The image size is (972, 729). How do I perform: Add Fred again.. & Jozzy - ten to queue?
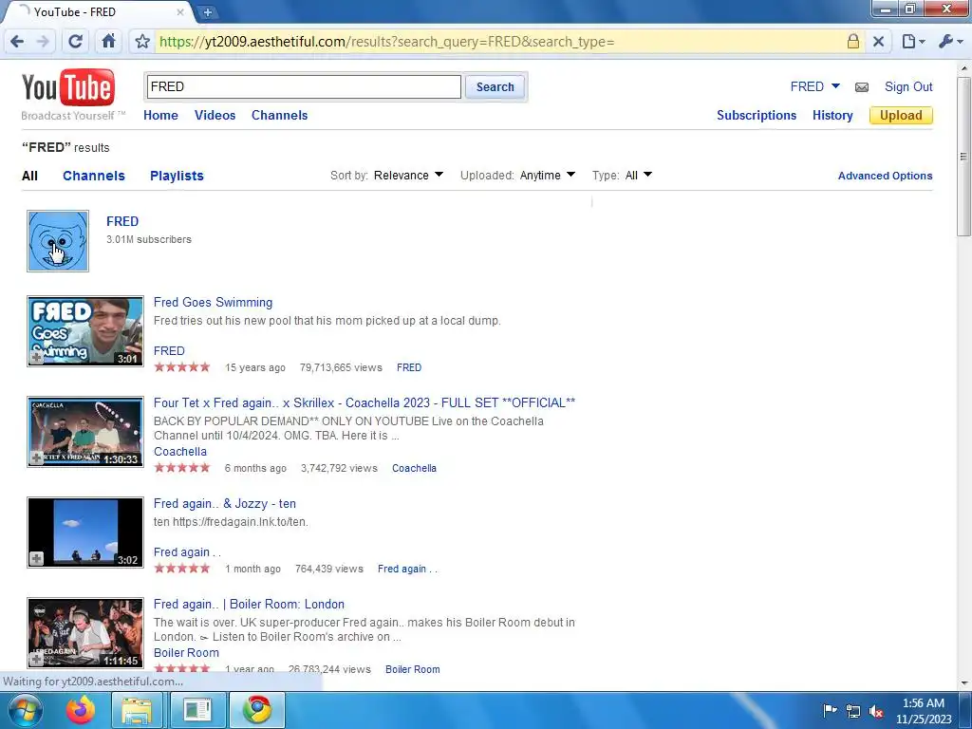[x=37, y=558]
